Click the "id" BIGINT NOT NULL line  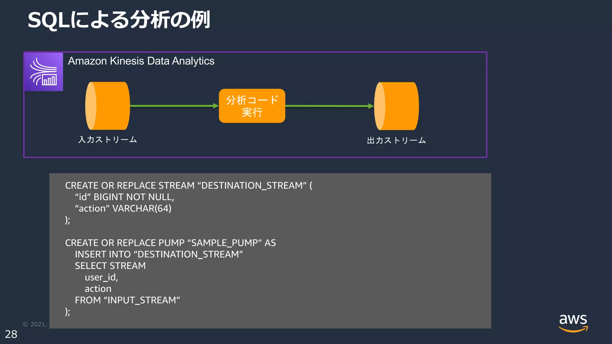coord(125,197)
